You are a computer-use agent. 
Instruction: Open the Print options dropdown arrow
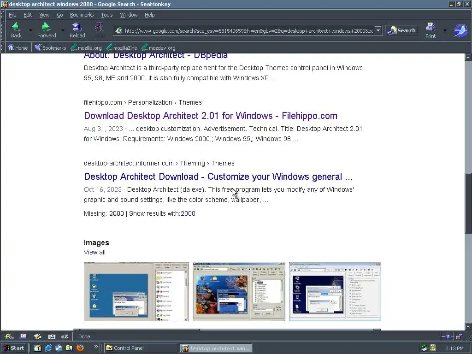[445, 30]
